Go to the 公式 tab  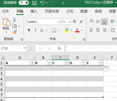click(70, 11)
